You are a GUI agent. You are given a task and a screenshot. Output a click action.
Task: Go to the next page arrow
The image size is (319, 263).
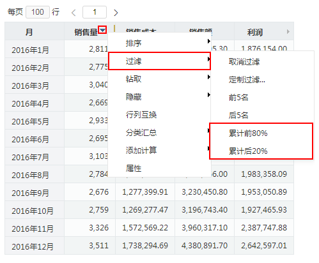[x=116, y=13]
